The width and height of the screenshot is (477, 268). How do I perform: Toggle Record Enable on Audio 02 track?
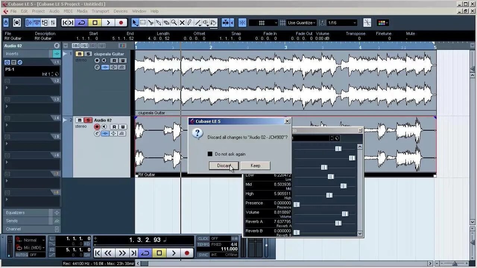pyautogui.click(x=97, y=127)
